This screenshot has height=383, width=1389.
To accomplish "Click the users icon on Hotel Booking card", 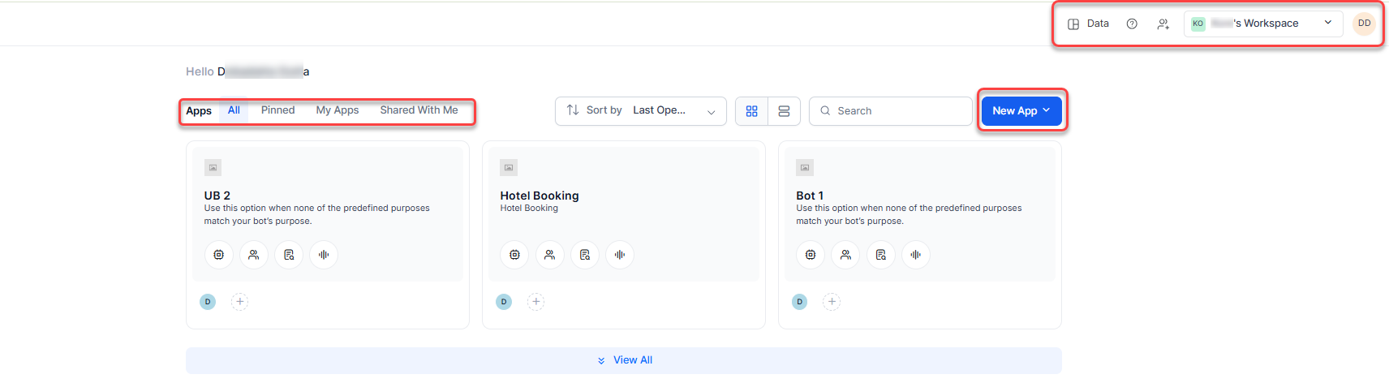I will click(549, 255).
